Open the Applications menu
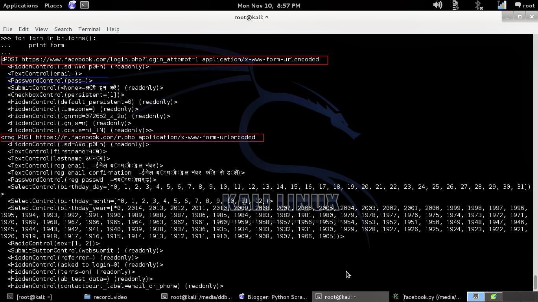Image resolution: width=538 pixels, height=302 pixels. pyautogui.click(x=20, y=5)
